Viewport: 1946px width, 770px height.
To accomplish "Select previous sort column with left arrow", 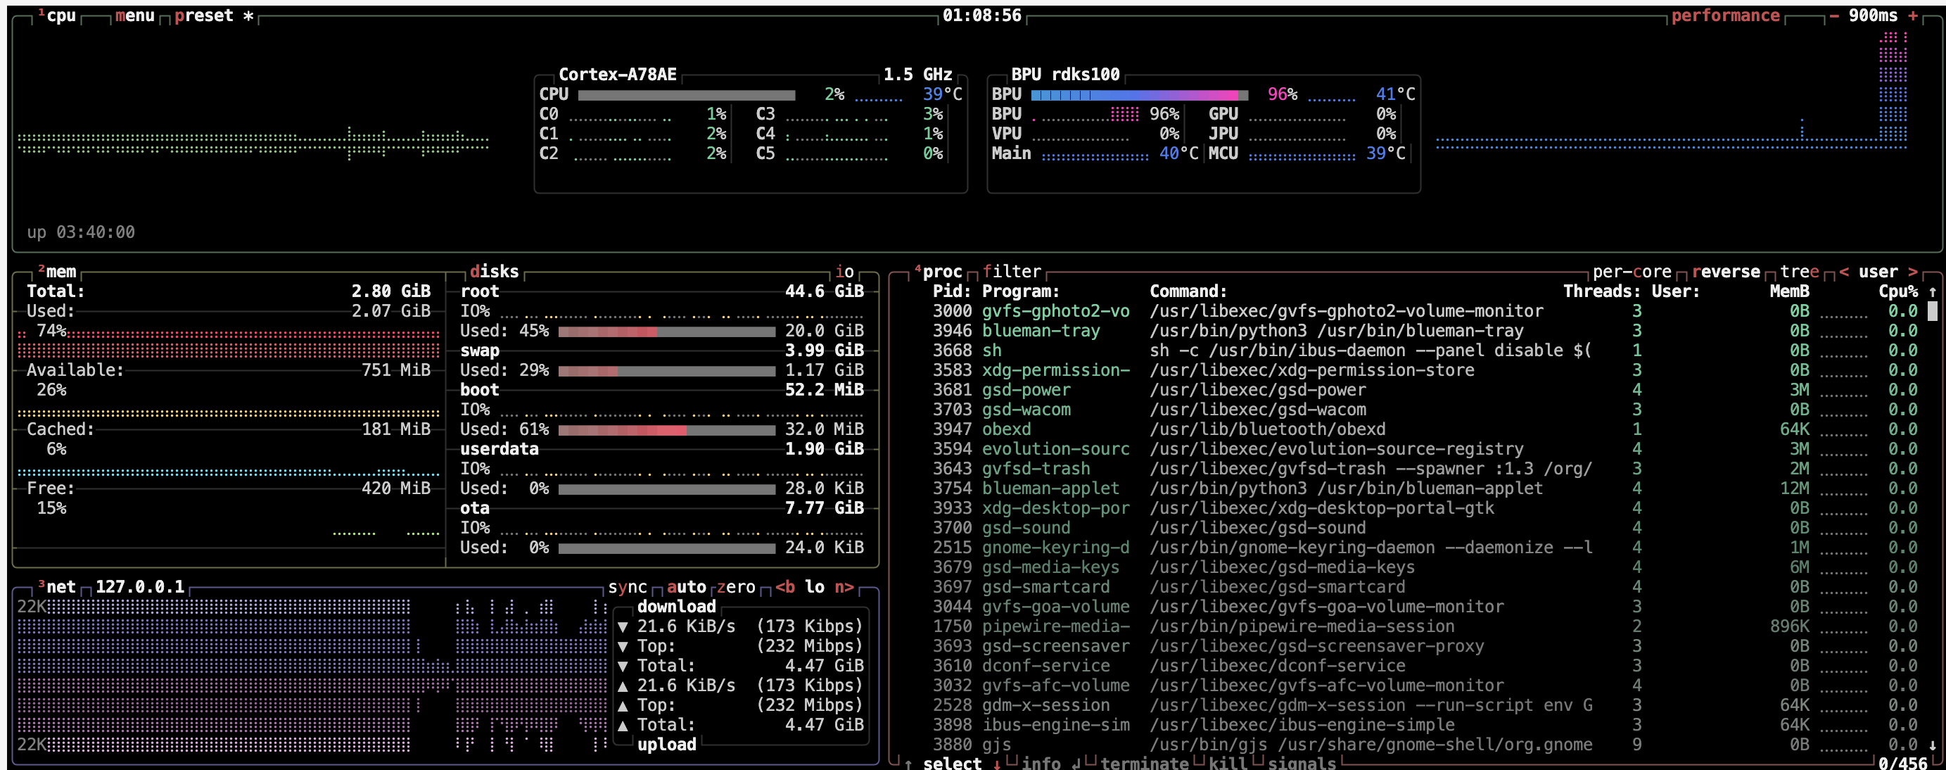I will (x=1844, y=271).
